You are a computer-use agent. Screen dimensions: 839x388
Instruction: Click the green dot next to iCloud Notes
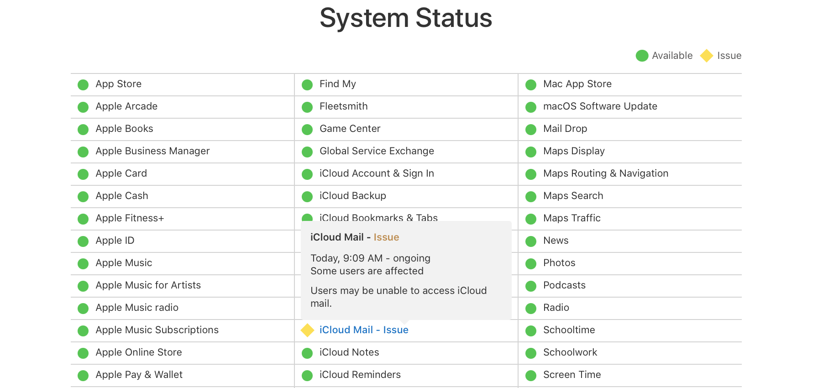click(307, 353)
